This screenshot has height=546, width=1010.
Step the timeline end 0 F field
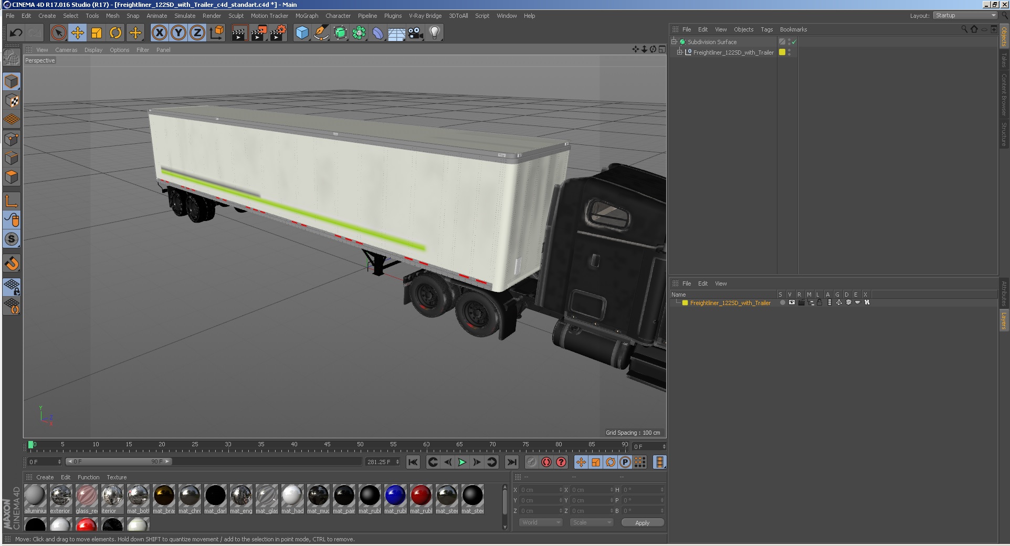coord(664,447)
